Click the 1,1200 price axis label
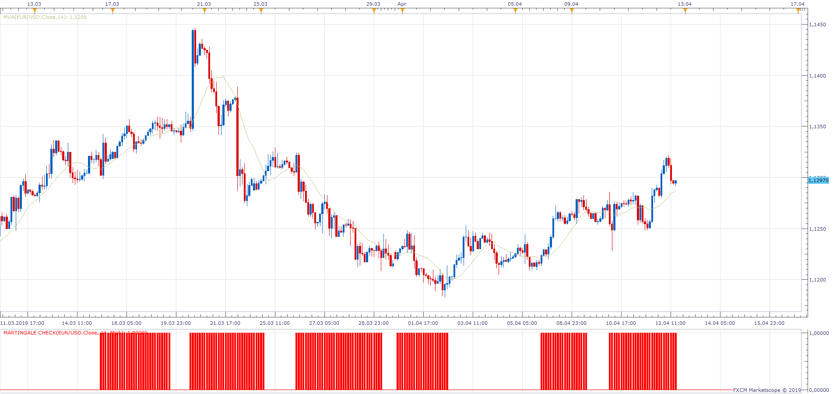833x394 pixels. (817, 280)
